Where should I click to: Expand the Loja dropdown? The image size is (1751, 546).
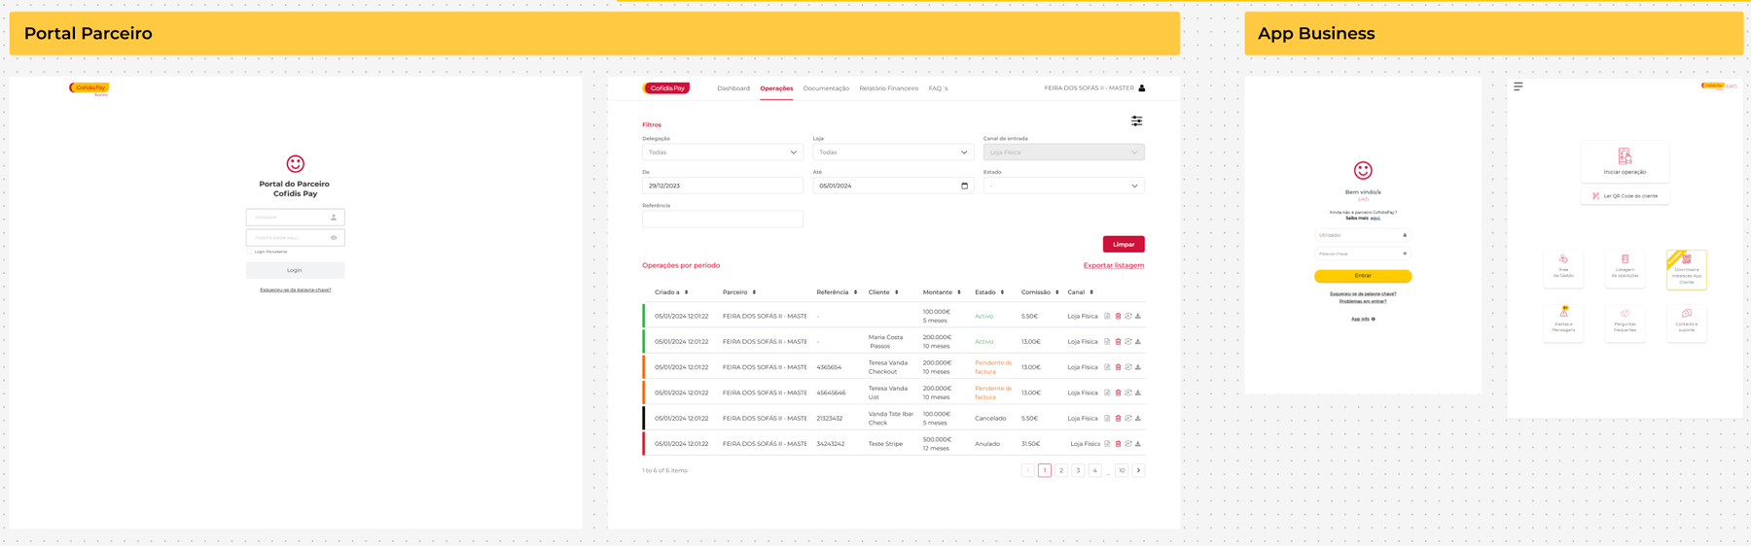tap(893, 153)
